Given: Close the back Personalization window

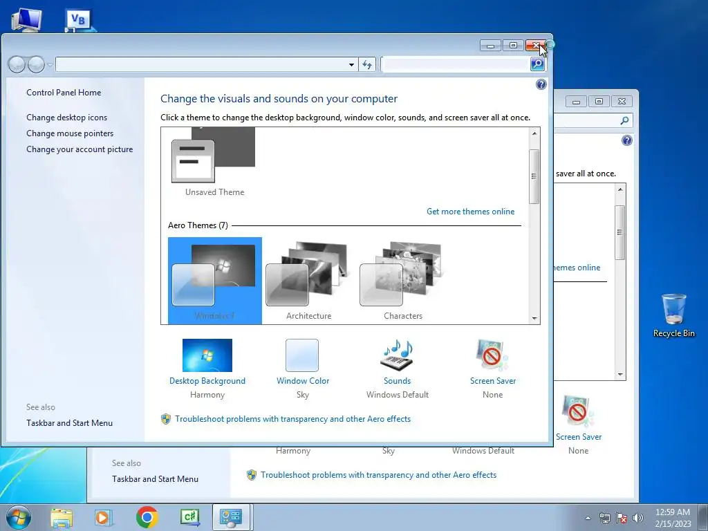Looking at the screenshot, I should [622, 101].
